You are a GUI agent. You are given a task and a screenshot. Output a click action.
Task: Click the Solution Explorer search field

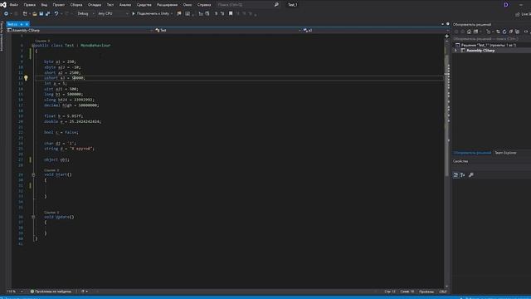pyautogui.click(x=491, y=39)
